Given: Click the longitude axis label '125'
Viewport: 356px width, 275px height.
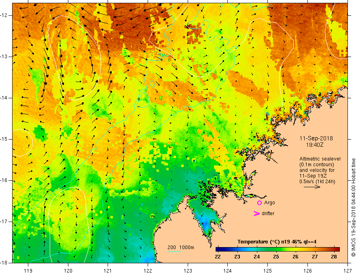Looking at the screenshot, I should click(x=268, y=271).
